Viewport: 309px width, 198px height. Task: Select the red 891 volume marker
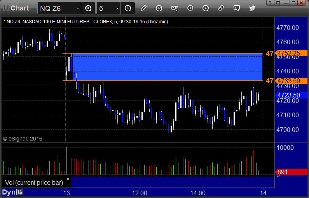coord(291,172)
